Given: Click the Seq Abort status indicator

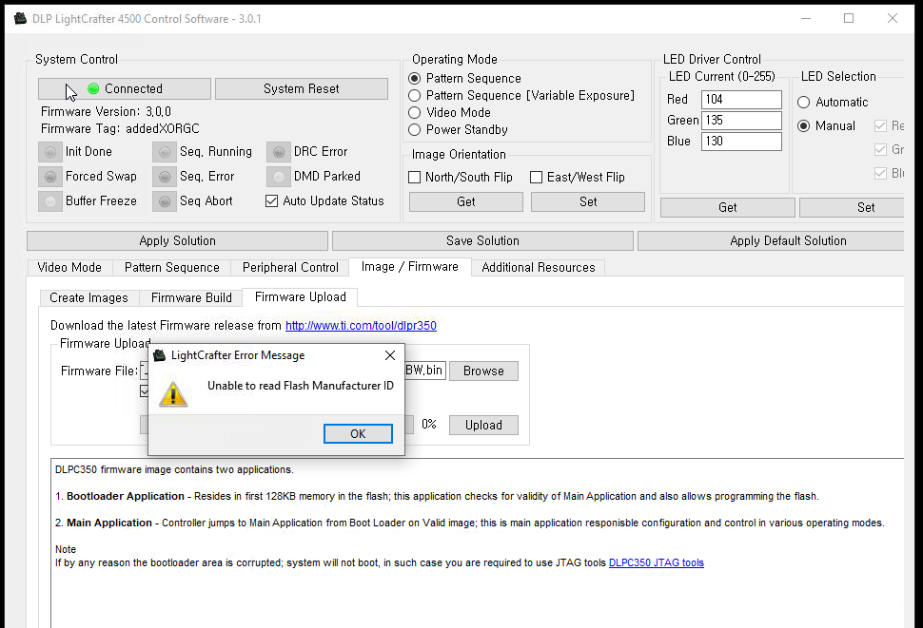Looking at the screenshot, I should [x=165, y=200].
